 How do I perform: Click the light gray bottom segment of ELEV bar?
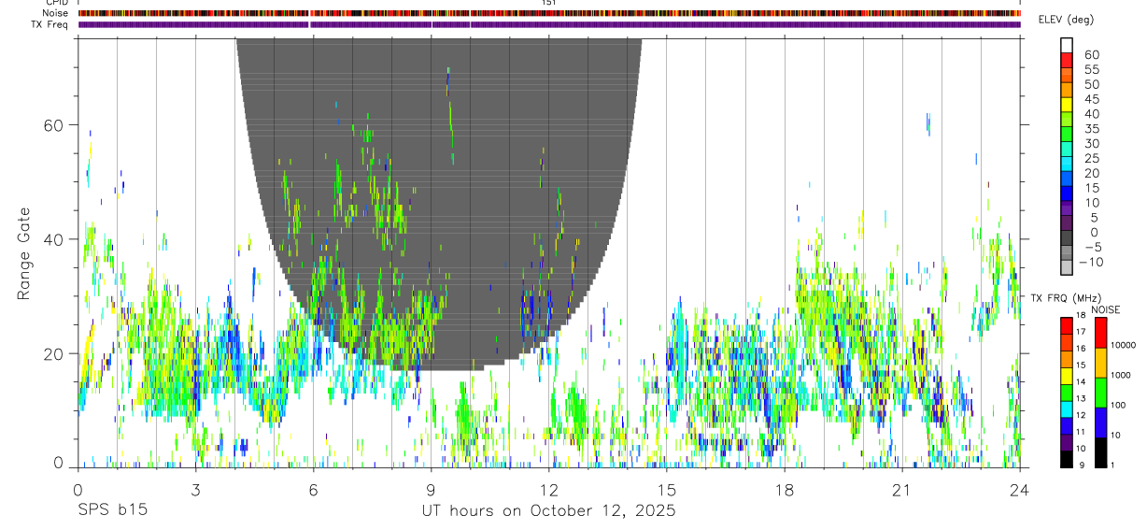1067,267
